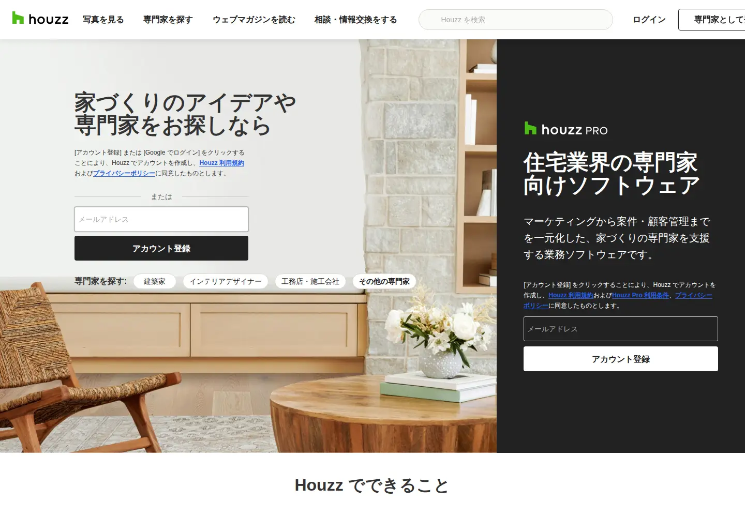Focus the left メールアドレス input field

click(161, 219)
